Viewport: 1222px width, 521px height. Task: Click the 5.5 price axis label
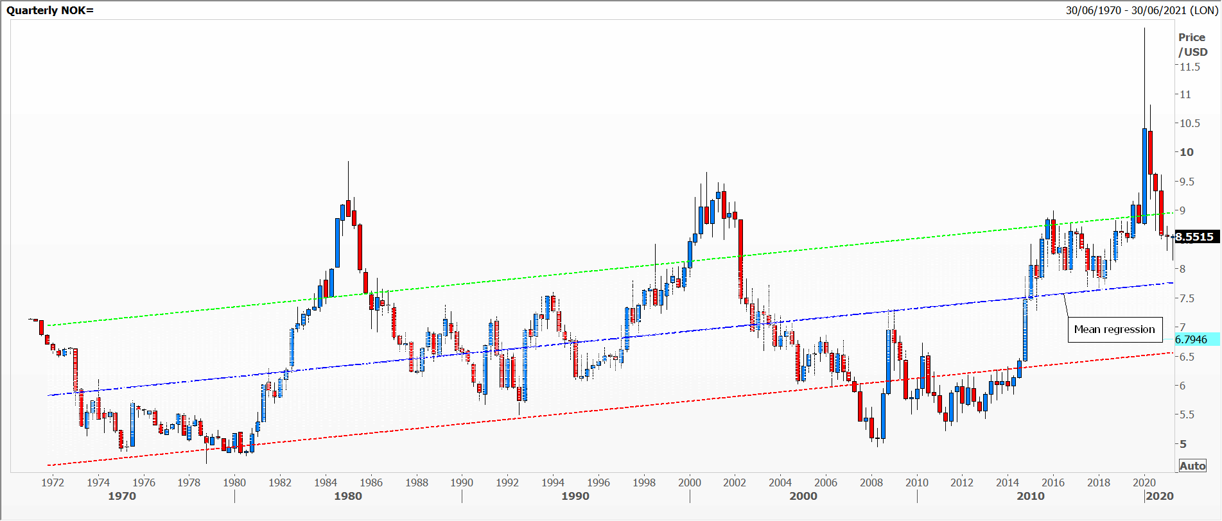pos(1187,414)
